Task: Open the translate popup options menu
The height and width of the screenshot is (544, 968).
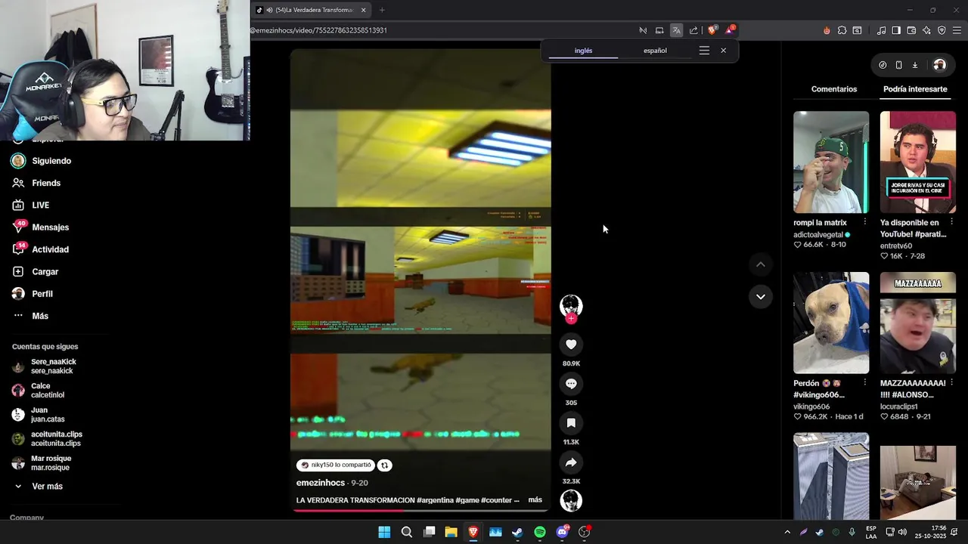Action: [704, 51]
